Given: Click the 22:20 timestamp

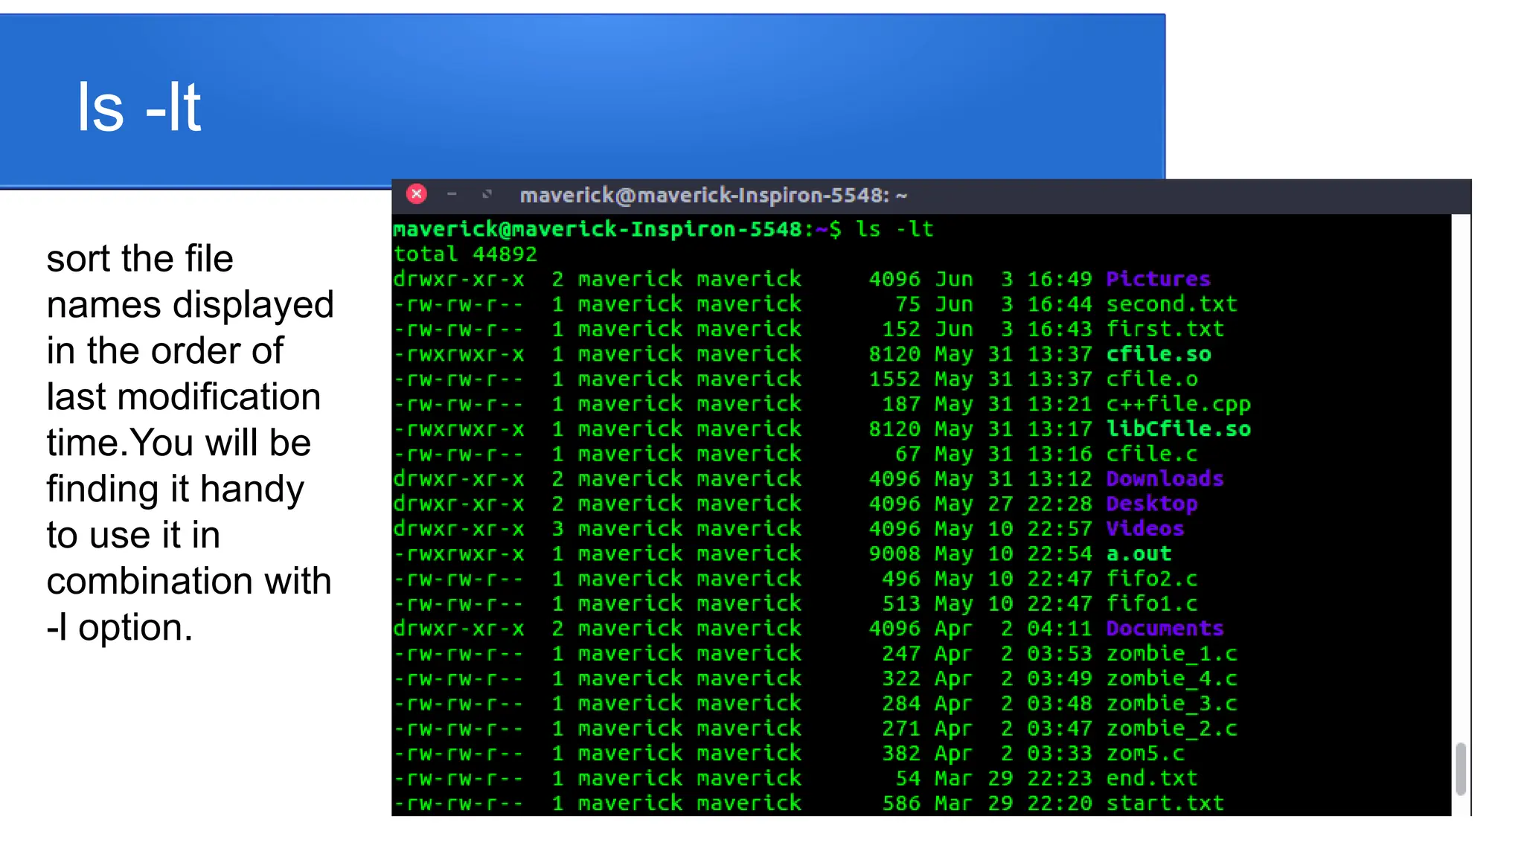Looking at the screenshot, I should (x=1060, y=803).
